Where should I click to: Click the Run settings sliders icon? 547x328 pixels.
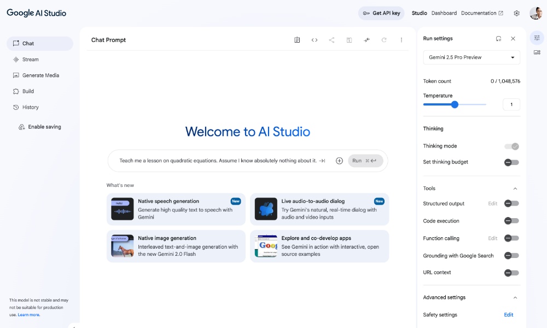(537, 38)
